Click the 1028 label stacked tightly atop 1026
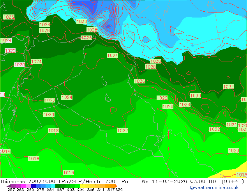This screenshot has height=191, width=247. click(x=45, y=25)
